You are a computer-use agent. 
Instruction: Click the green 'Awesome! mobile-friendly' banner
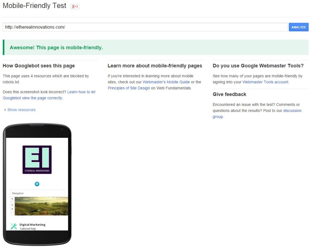click(x=155, y=48)
